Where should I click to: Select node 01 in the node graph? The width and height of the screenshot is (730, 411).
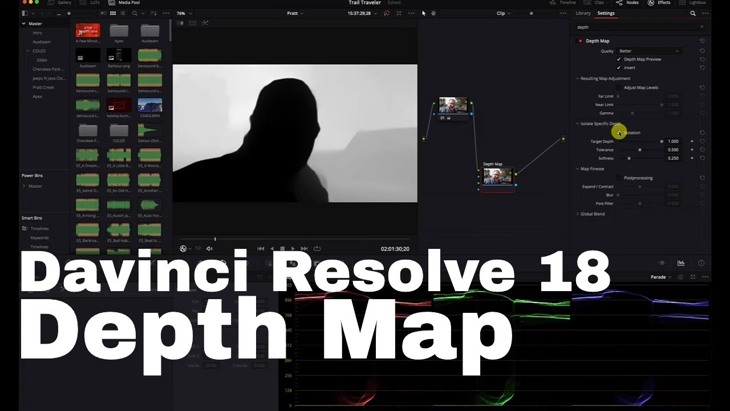click(453, 108)
